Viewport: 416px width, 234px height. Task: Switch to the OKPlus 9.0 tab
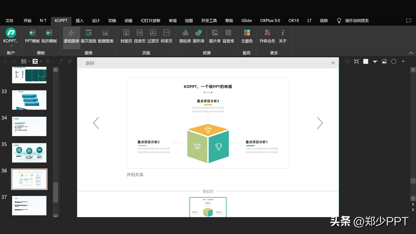(x=270, y=20)
